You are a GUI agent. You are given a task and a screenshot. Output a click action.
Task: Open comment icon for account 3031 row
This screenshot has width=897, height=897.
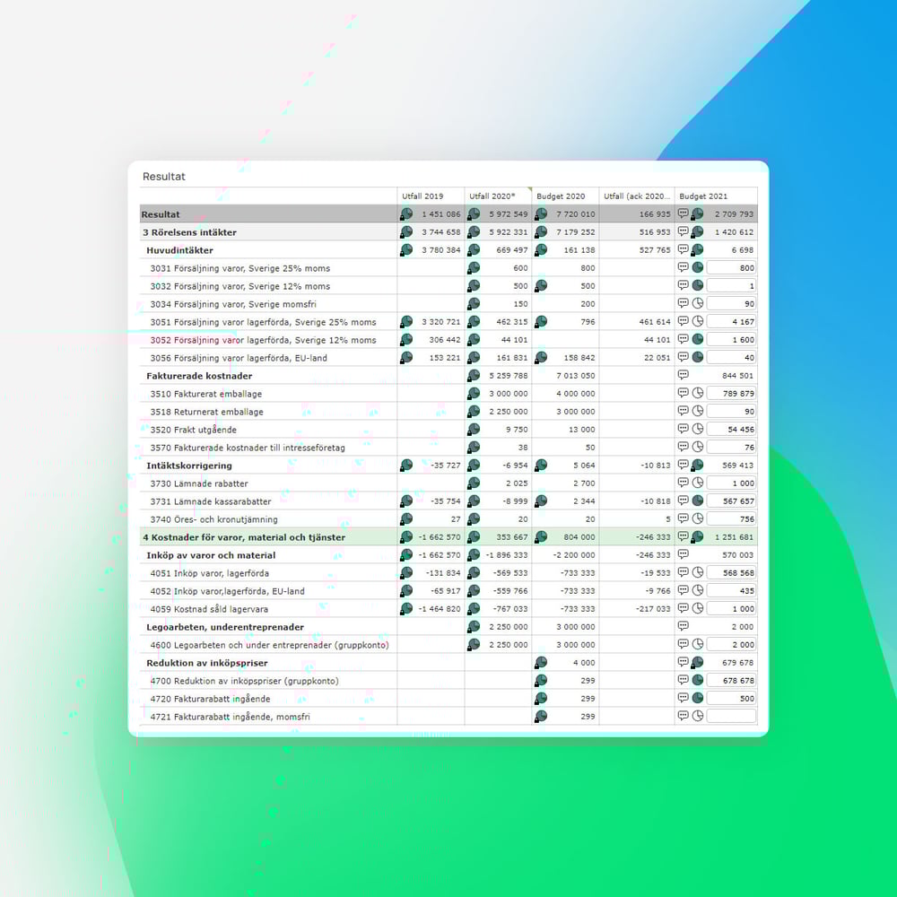click(684, 267)
